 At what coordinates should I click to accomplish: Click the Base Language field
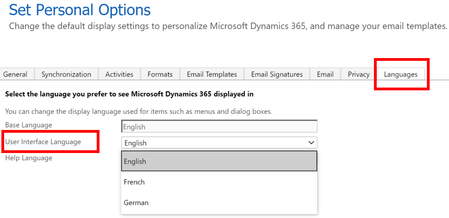click(219, 126)
